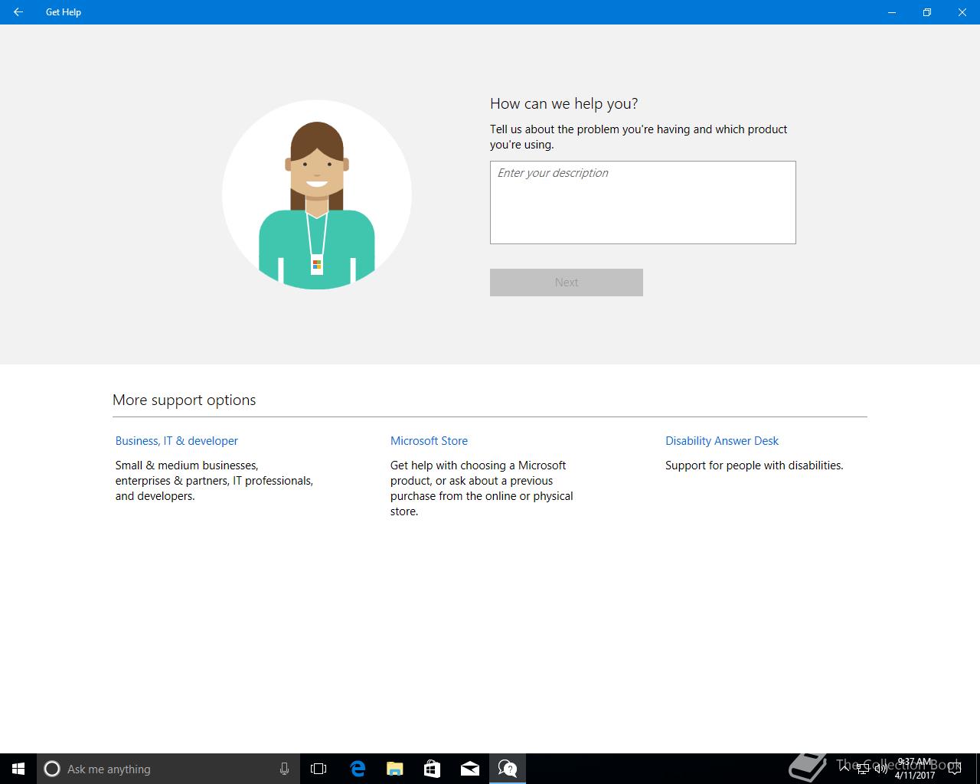Screen dimensions: 980x784
Task: Open File Explorer from the taskbar
Action: [x=394, y=769]
